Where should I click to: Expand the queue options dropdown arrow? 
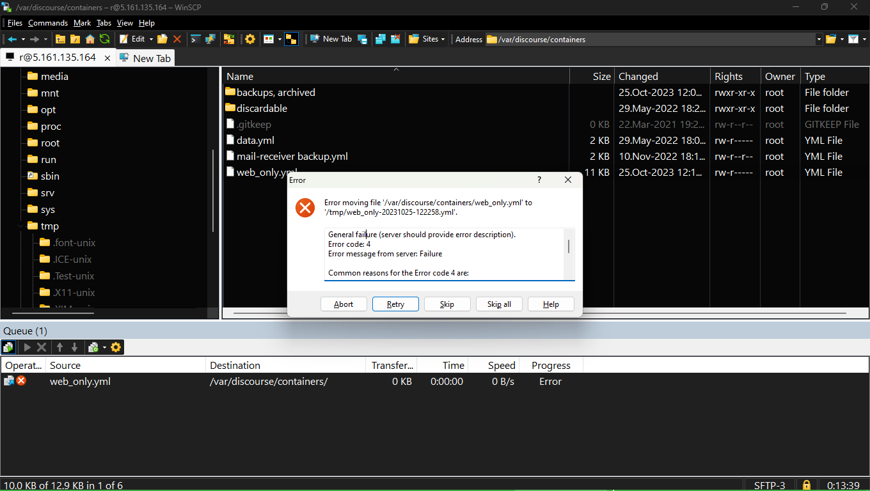click(104, 347)
